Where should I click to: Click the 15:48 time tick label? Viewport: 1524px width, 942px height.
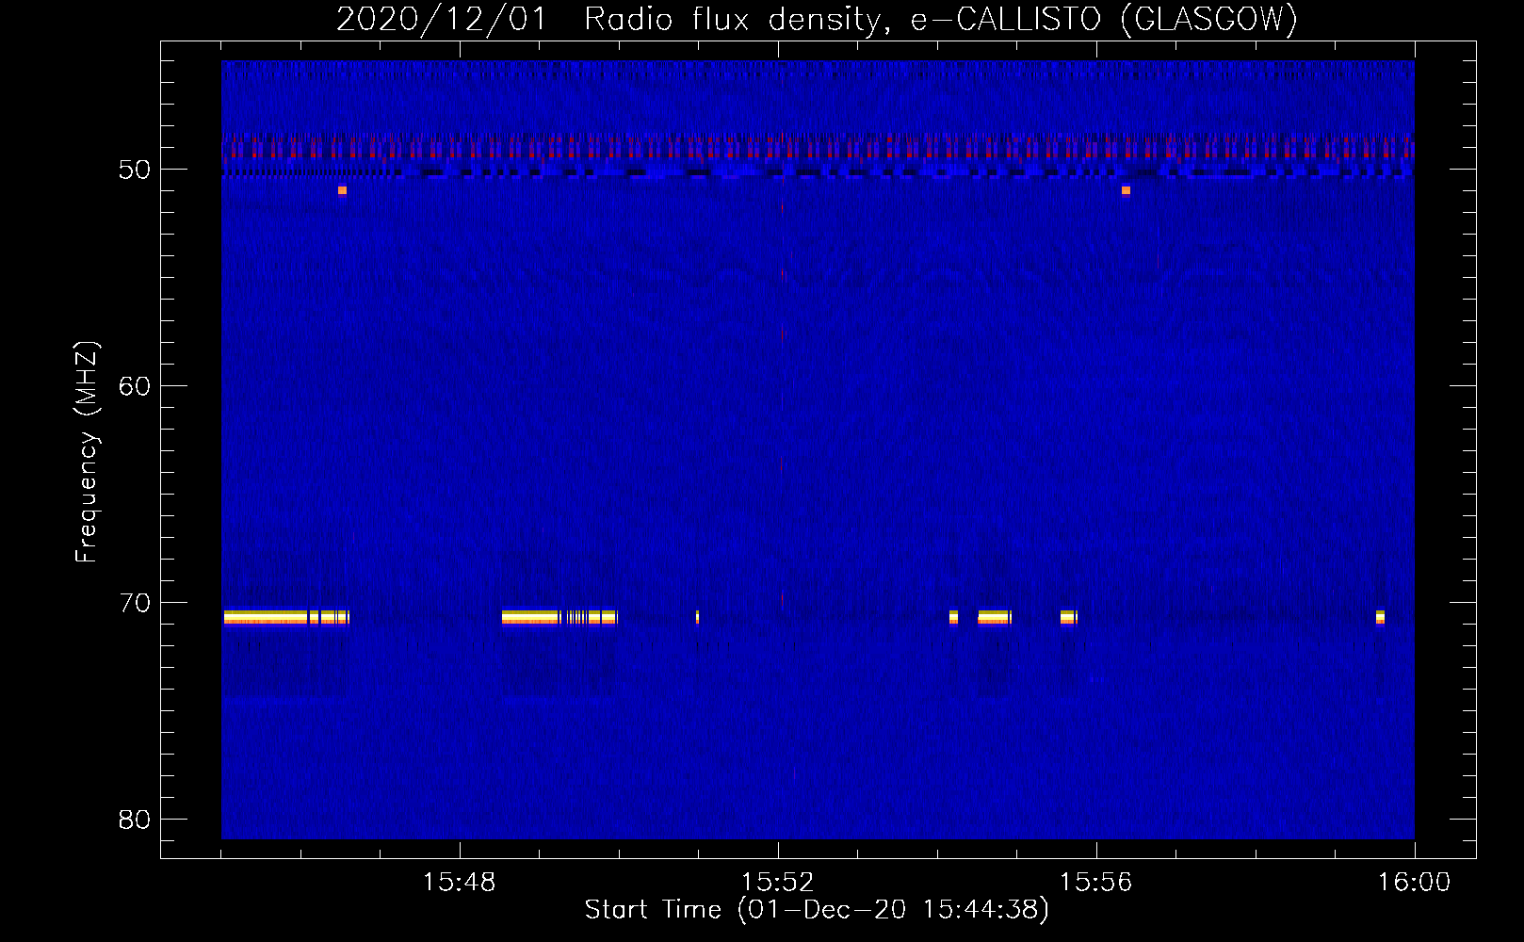point(460,883)
